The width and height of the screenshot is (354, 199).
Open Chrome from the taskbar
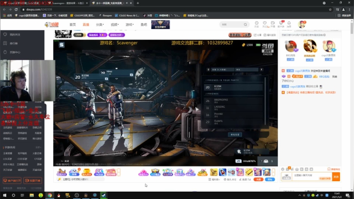[50, 195]
